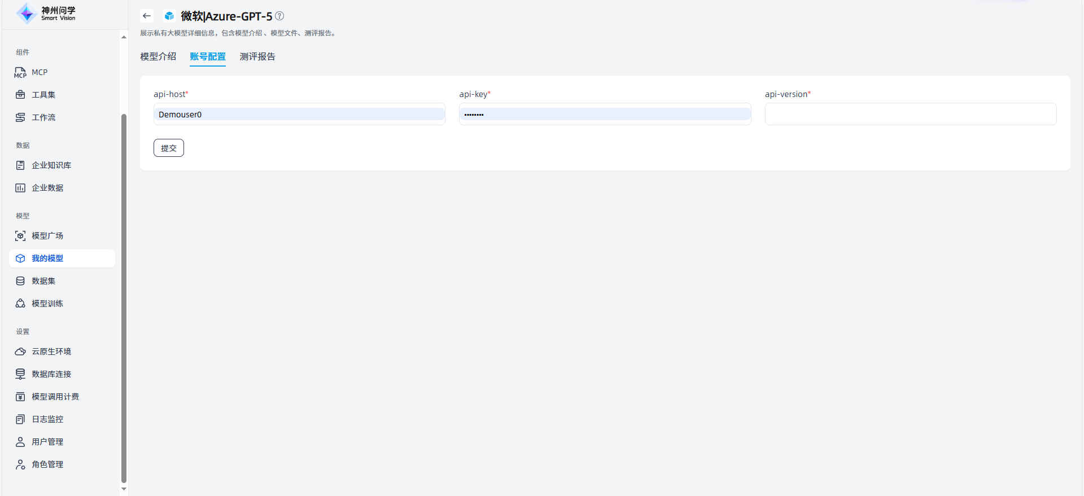Image resolution: width=1084 pixels, height=496 pixels.
Task: Click the api-version input field
Action: click(910, 114)
